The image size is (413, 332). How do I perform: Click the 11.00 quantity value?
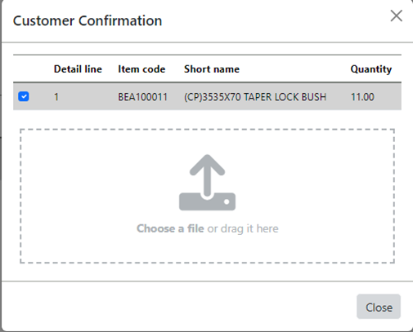tap(362, 97)
